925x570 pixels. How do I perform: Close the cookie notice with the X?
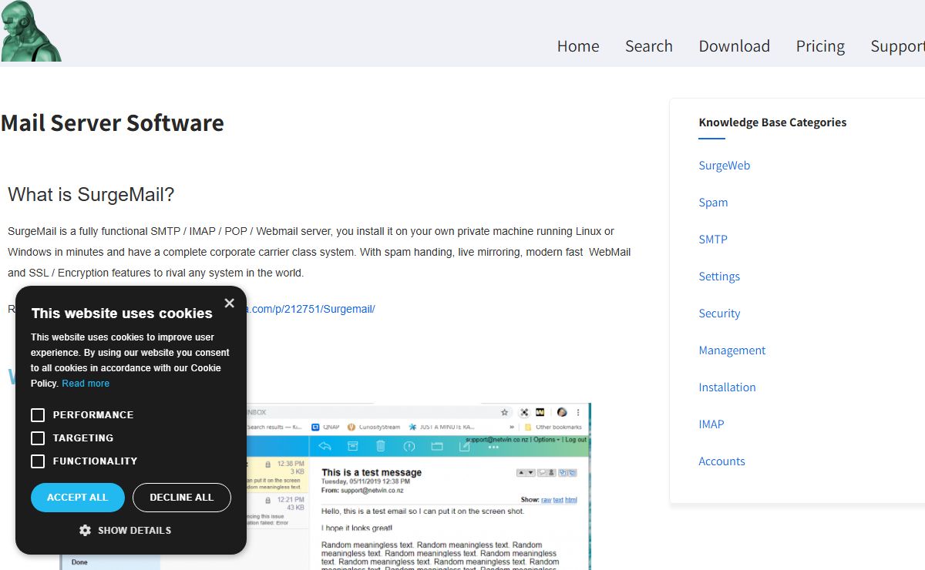pos(229,303)
